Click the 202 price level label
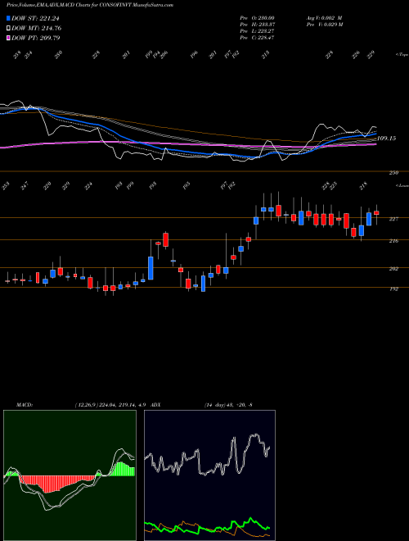Viewport: 409px width, 541px height. pyautogui.click(x=393, y=268)
